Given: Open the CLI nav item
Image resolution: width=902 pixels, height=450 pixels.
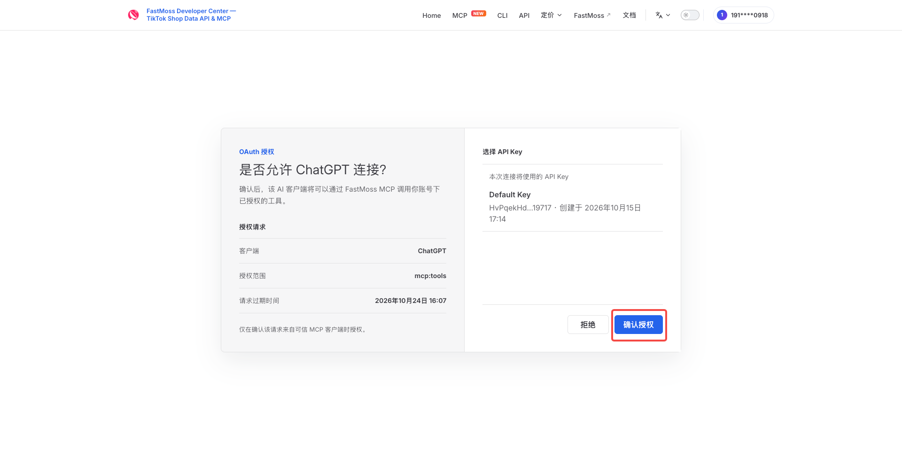Looking at the screenshot, I should pyautogui.click(x=502, y=16).
